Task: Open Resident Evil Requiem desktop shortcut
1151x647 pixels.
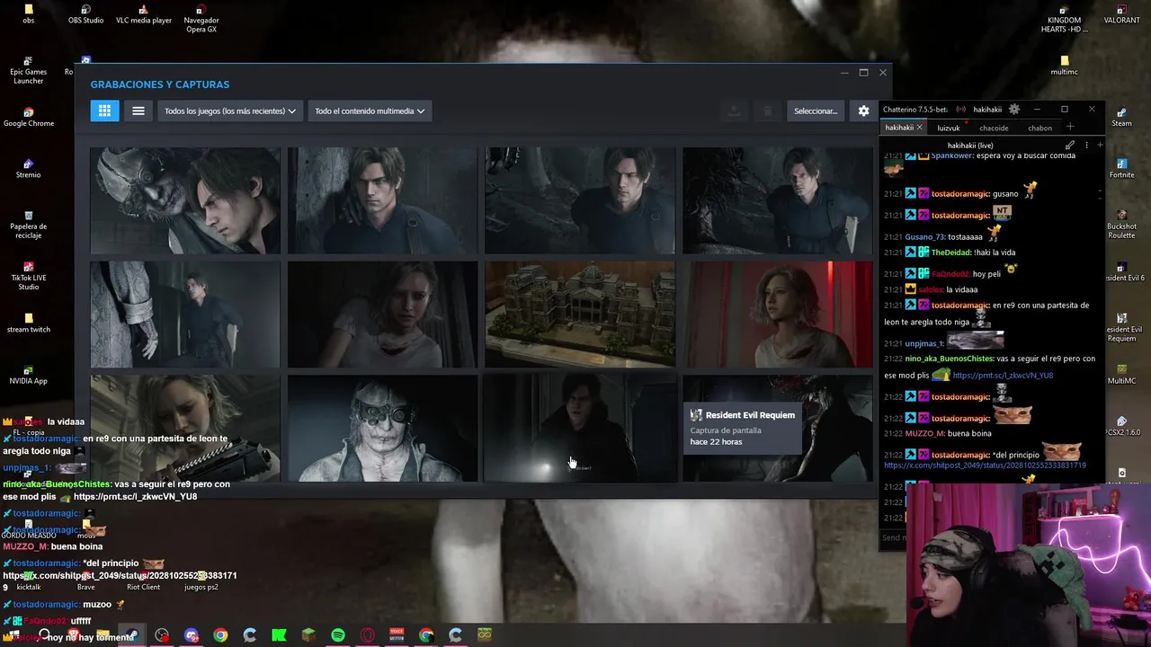Action: click(x=1122, y=328)
